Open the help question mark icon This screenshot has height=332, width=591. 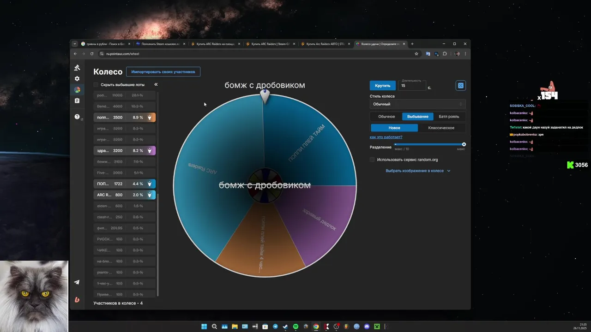(77, 117)
